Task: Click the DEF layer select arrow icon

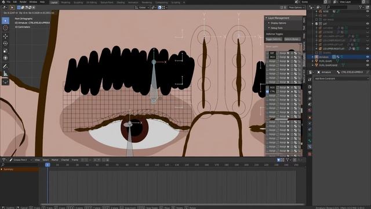Action: coord(288,53)
